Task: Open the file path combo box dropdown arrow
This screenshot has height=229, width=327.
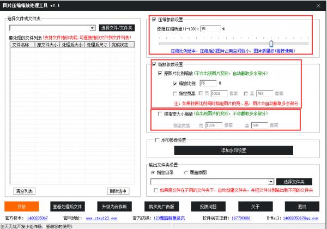Action: pyautogui.click(x=92, y=28)
